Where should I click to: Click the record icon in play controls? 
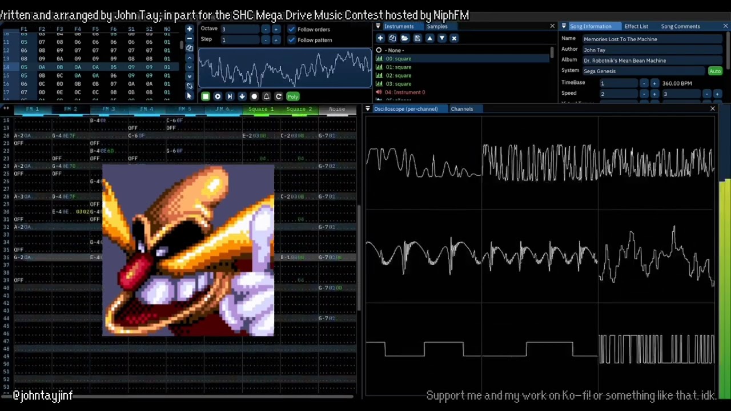pos(254,96)
